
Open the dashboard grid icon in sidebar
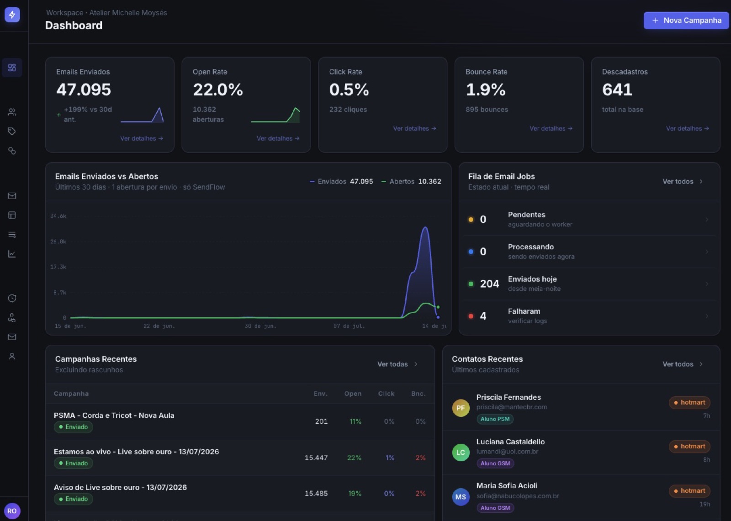pos(12,68)
